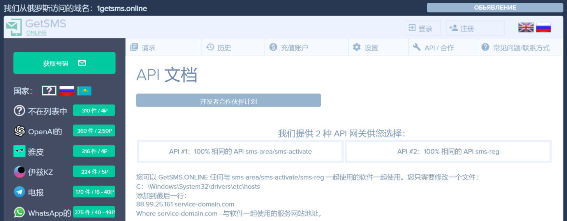Click the GetSMS Online logo

click(36, 27)
